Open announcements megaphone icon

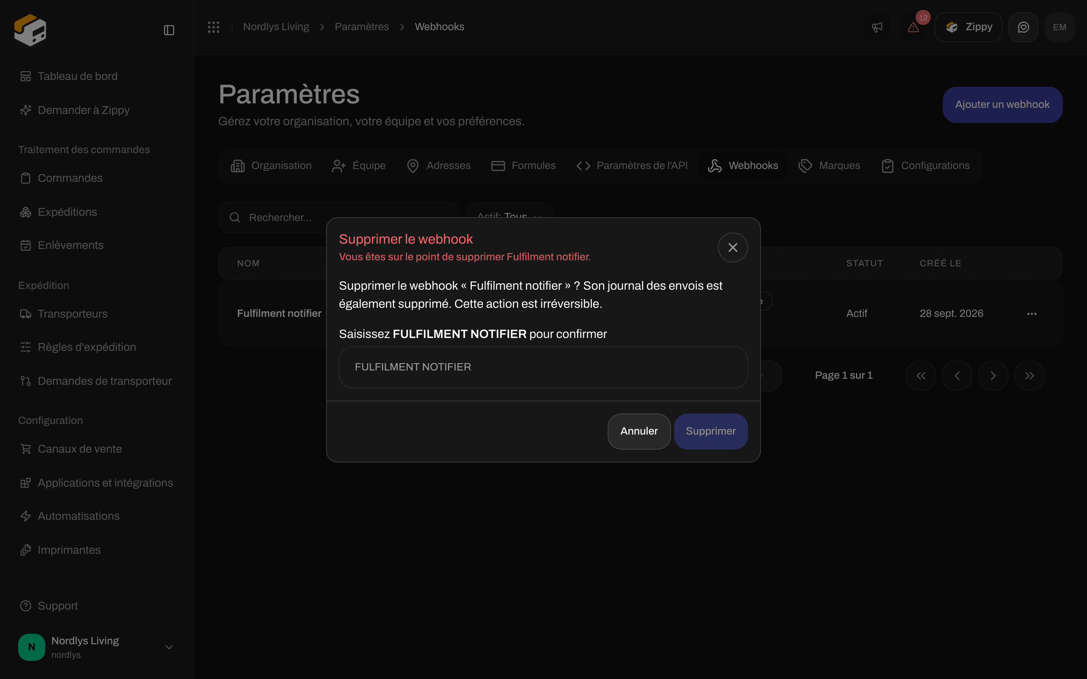tap(877, 27)
